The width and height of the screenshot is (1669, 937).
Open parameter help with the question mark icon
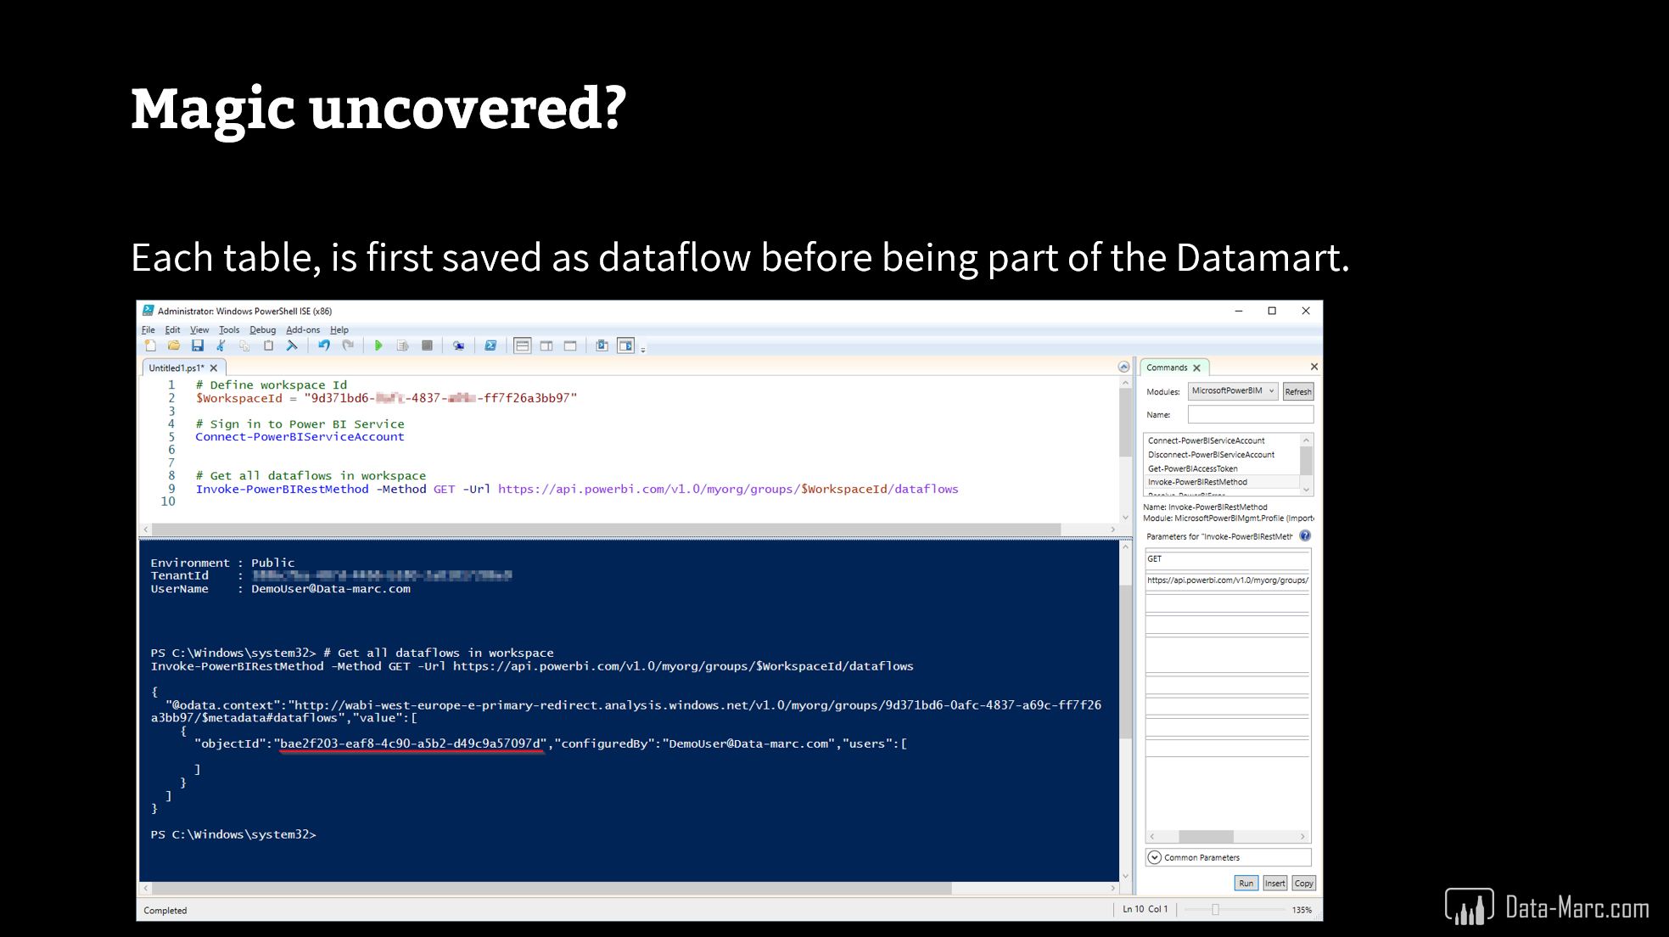point(1304,536)
